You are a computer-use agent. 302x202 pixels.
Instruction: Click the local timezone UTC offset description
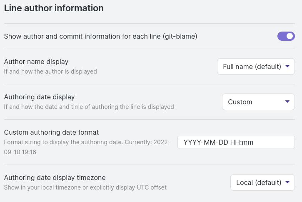(85, 187)
